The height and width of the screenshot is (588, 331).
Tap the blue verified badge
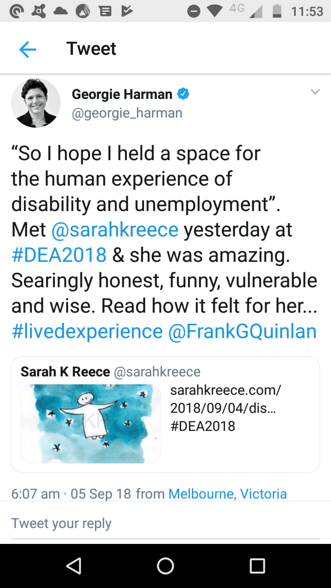point(183,94)
